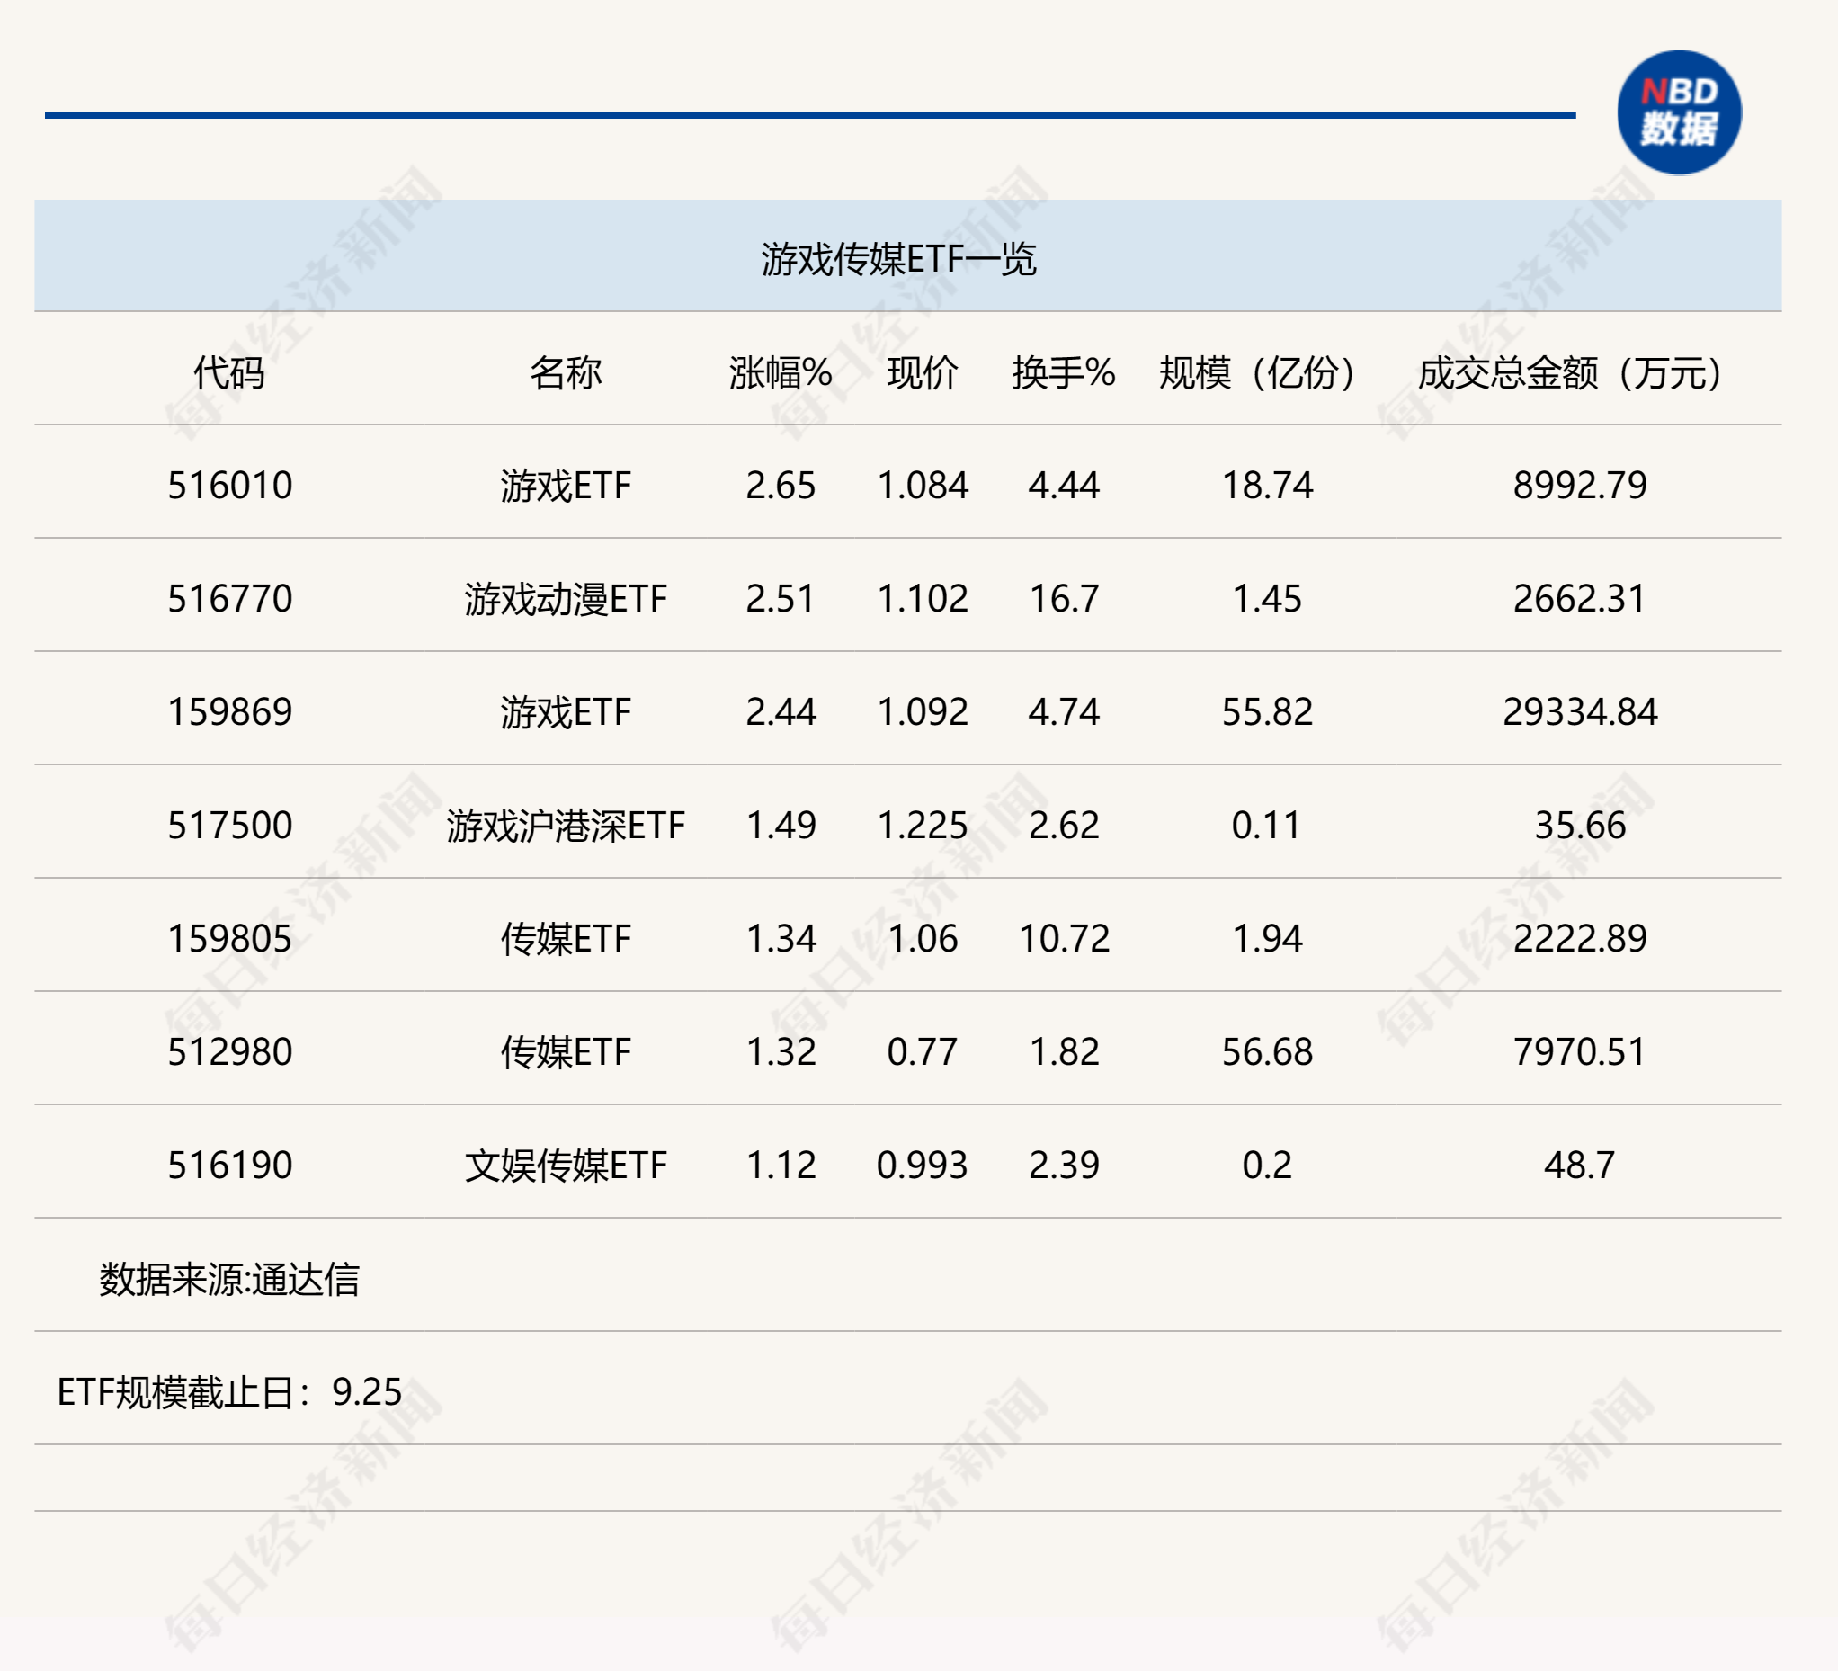Click scale value 0.11
Viewport: 1838px width, 1671px height.
click(x=1266, y=826)
